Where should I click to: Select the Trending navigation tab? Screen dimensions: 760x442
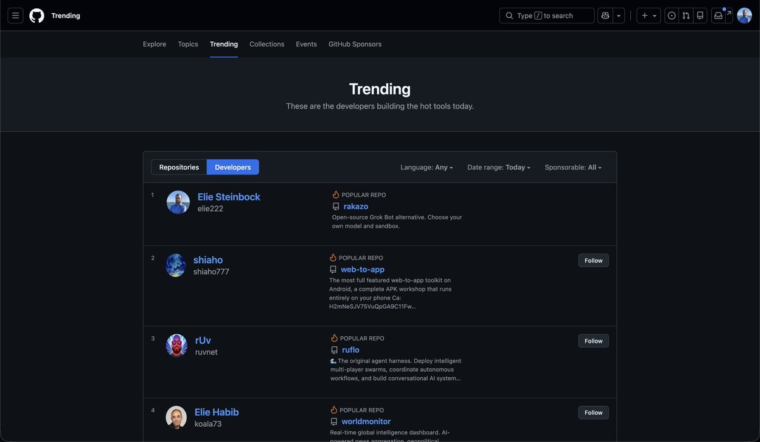click(224, 44)
